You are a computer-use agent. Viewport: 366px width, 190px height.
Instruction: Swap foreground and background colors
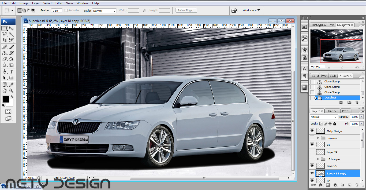pyautogui.click(x=12, y=97)
